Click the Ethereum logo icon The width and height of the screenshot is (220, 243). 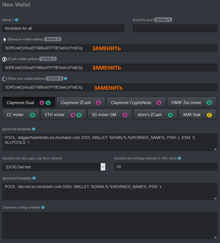click(4, 39)
